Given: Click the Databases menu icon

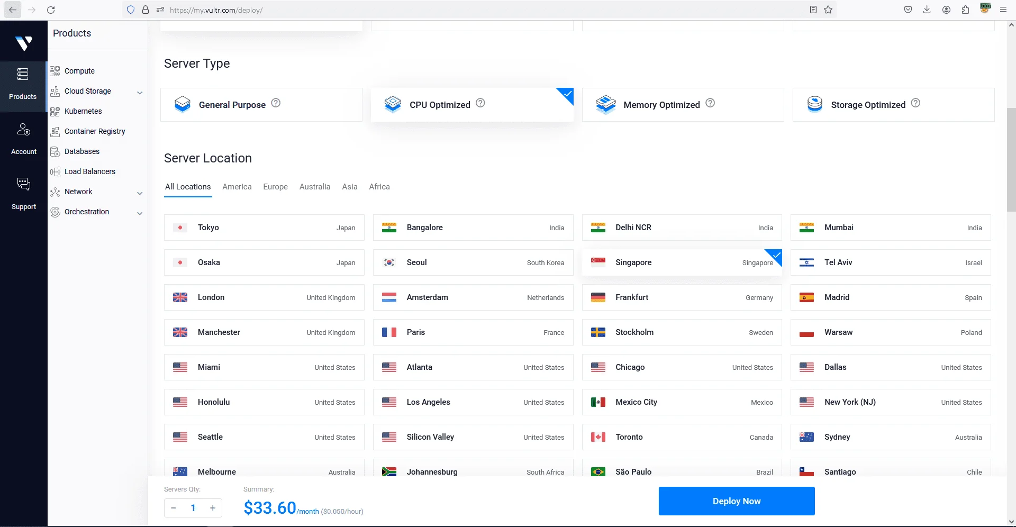Looking at the screenshot, I should 55,151.
